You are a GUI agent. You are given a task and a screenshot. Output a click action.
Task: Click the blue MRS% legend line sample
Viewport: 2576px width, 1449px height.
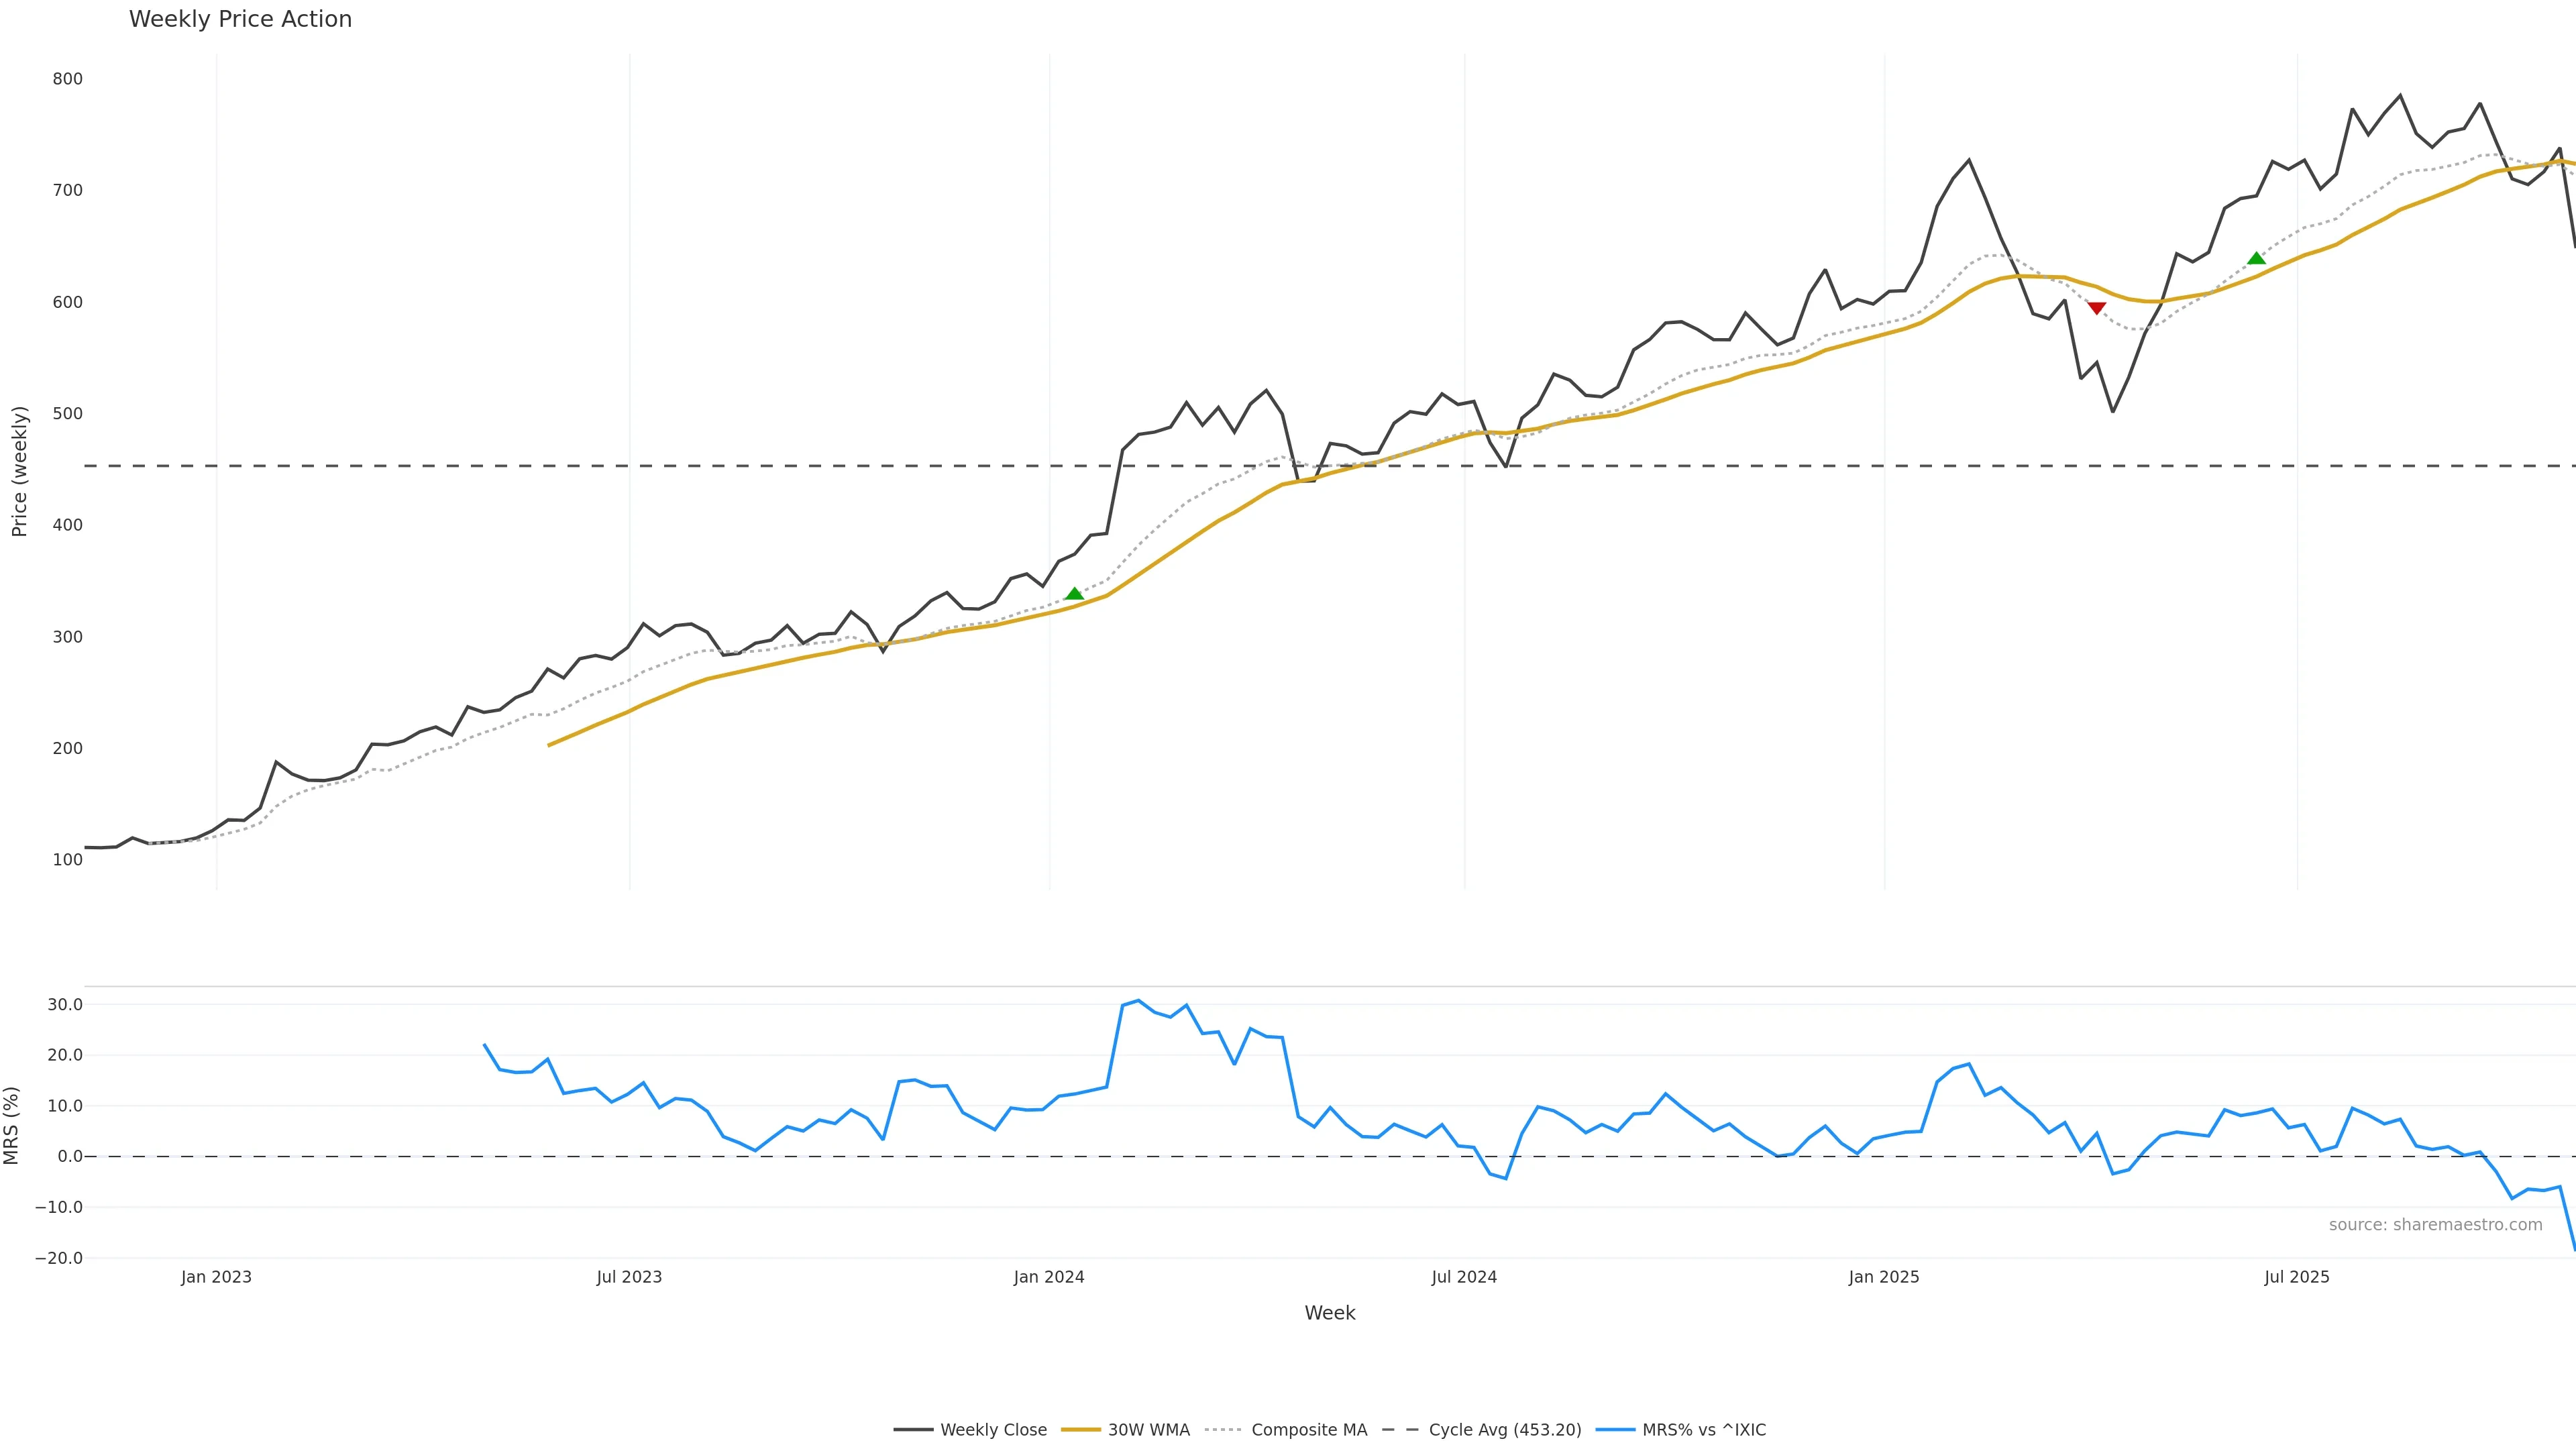pos(1614,1430)
